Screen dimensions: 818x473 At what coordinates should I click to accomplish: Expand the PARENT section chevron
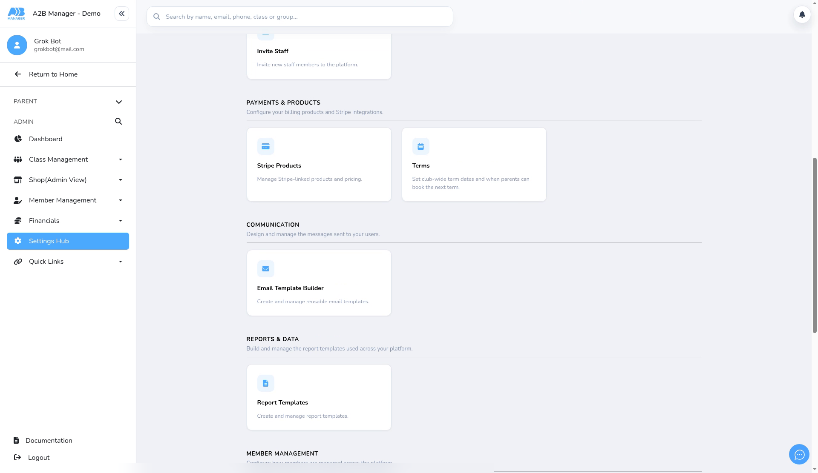pyautogui.click(x=119, y=102)
